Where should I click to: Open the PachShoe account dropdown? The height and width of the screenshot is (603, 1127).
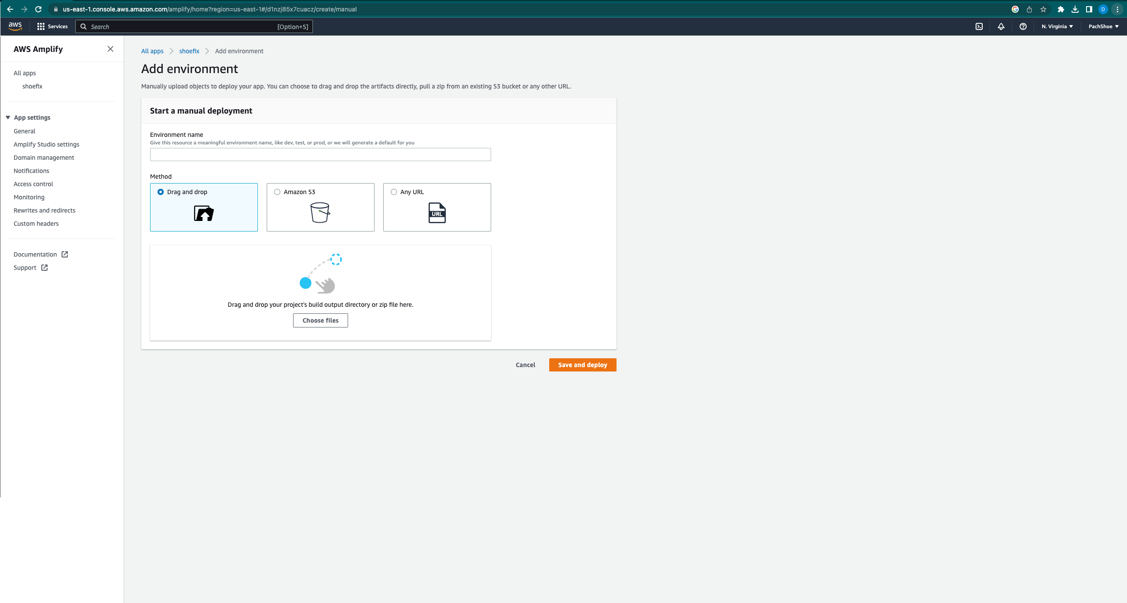coord(1103,26)
